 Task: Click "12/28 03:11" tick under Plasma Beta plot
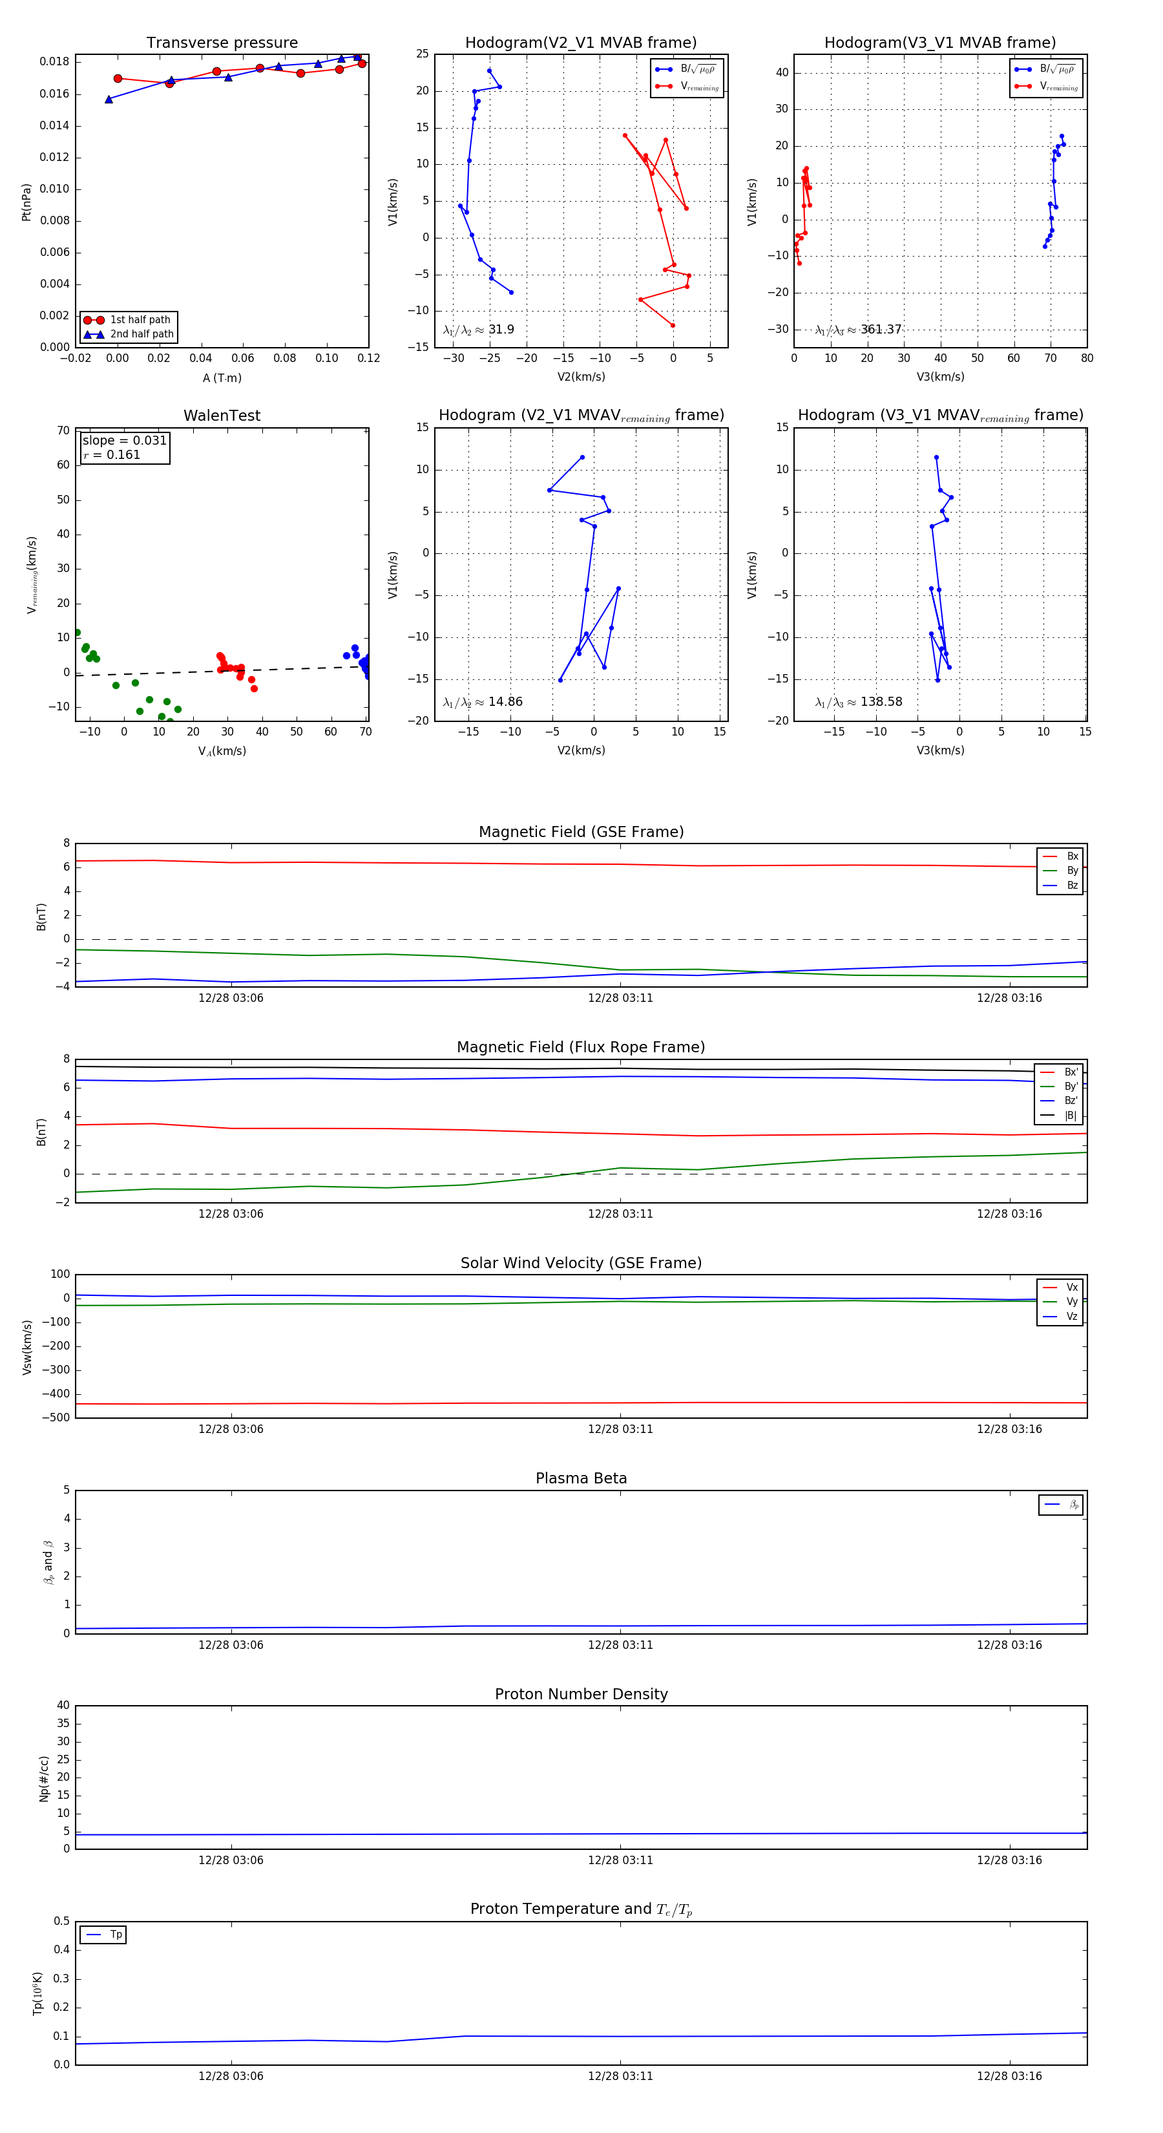[620, 1645]
